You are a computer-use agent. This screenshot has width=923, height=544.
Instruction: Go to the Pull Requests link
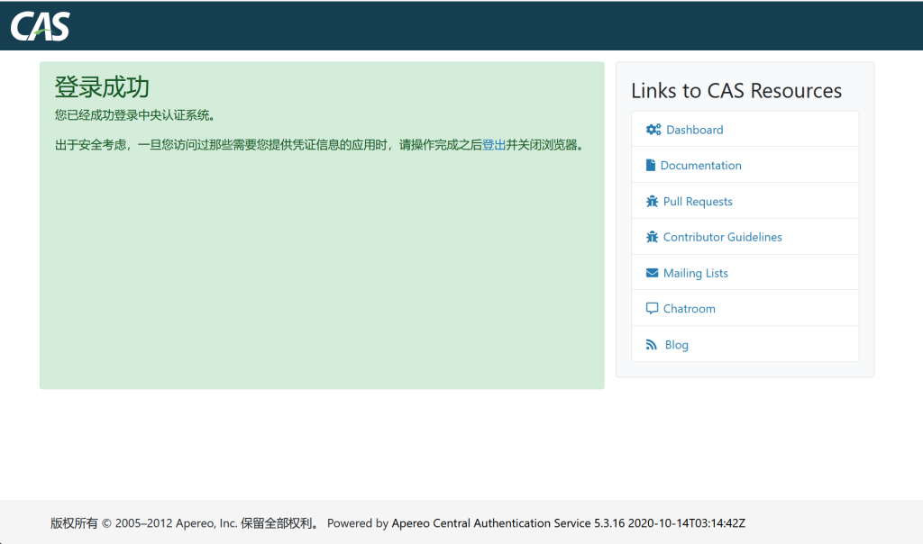click(698, 202)
